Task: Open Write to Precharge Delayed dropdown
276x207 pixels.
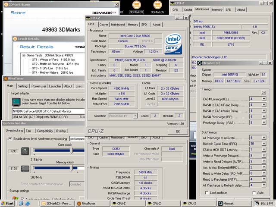Action: [264, 155]
